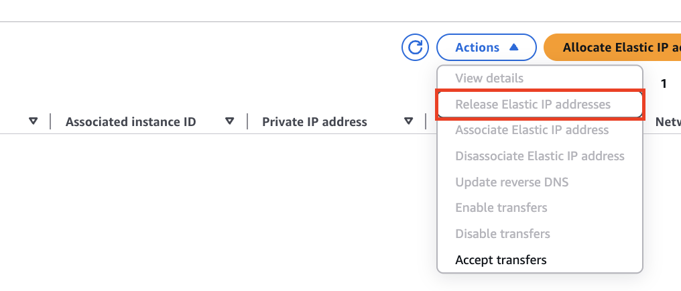Choose Disassociate Elastic IP address entry
The width and height of the screenshot is (681, 291).
[x=540, y=156]
